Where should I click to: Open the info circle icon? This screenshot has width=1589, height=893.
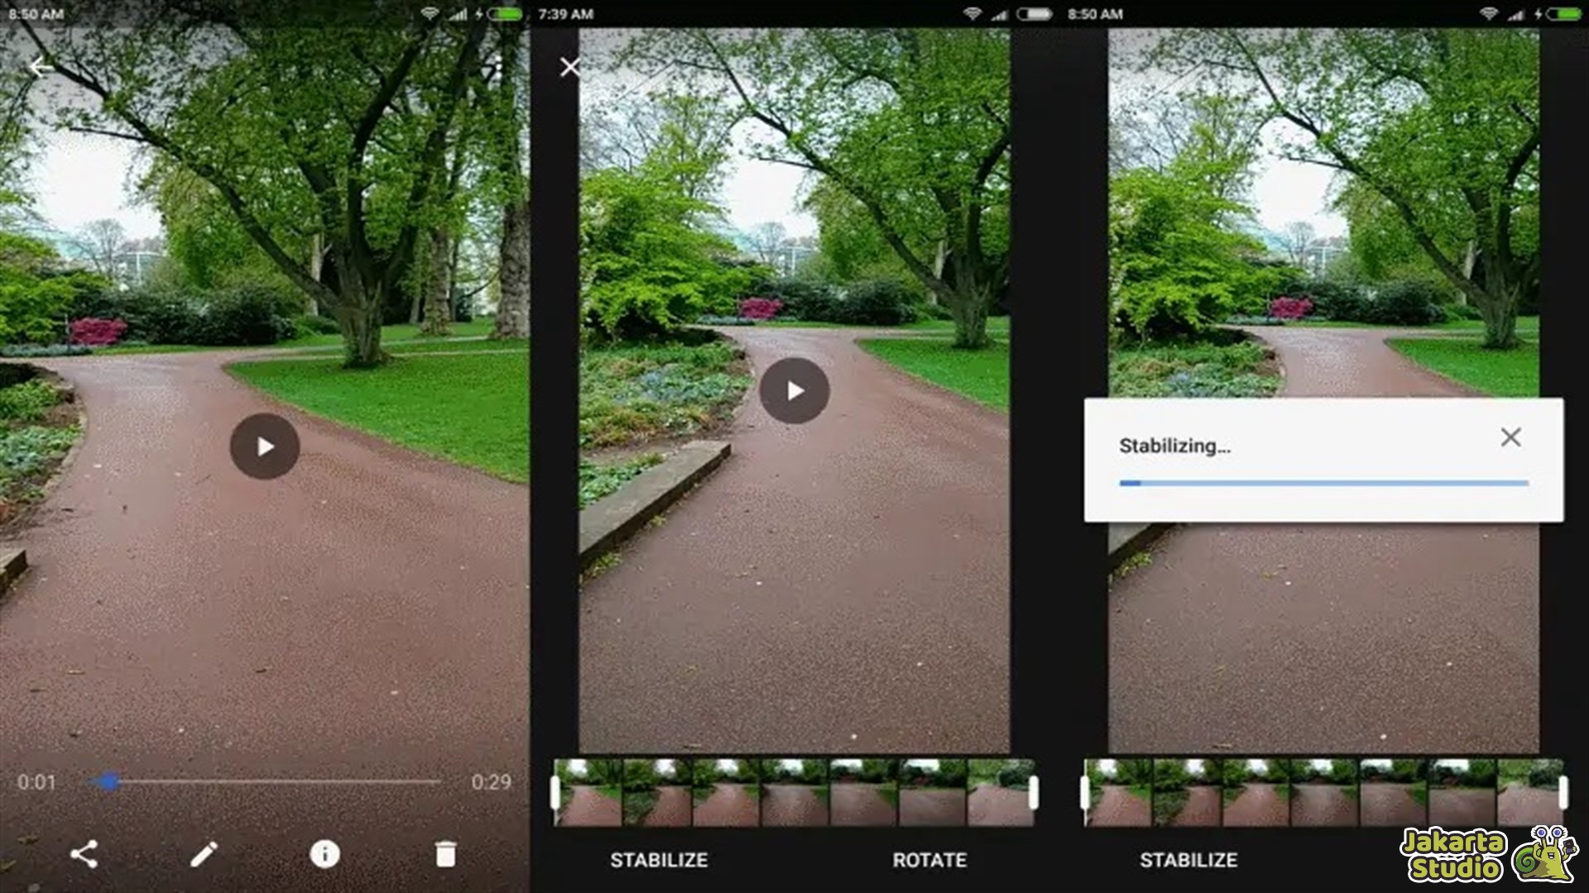coord(324,854)
